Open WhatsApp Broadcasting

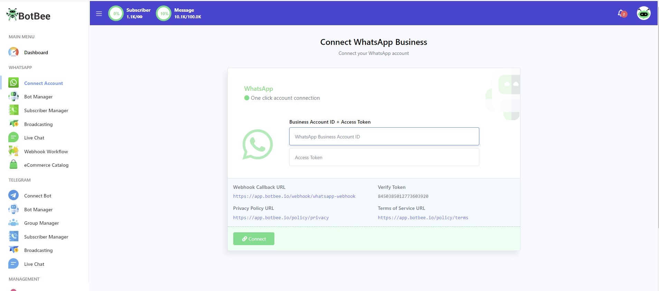click(x=38, y=124)
